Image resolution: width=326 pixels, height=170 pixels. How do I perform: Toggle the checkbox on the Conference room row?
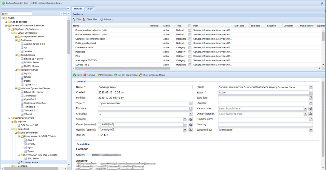click(190, 47)
